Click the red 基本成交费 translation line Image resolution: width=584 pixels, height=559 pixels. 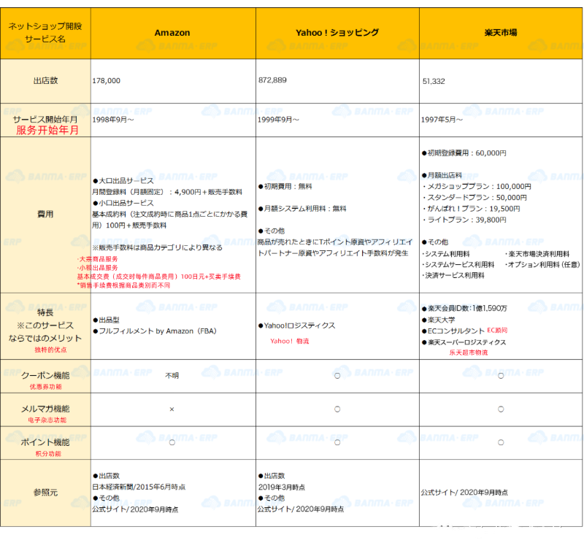(159, 277)
